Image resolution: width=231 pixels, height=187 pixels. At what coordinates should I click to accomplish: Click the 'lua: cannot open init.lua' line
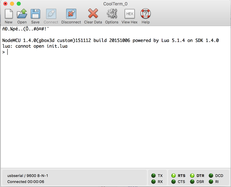pos(35,46)
